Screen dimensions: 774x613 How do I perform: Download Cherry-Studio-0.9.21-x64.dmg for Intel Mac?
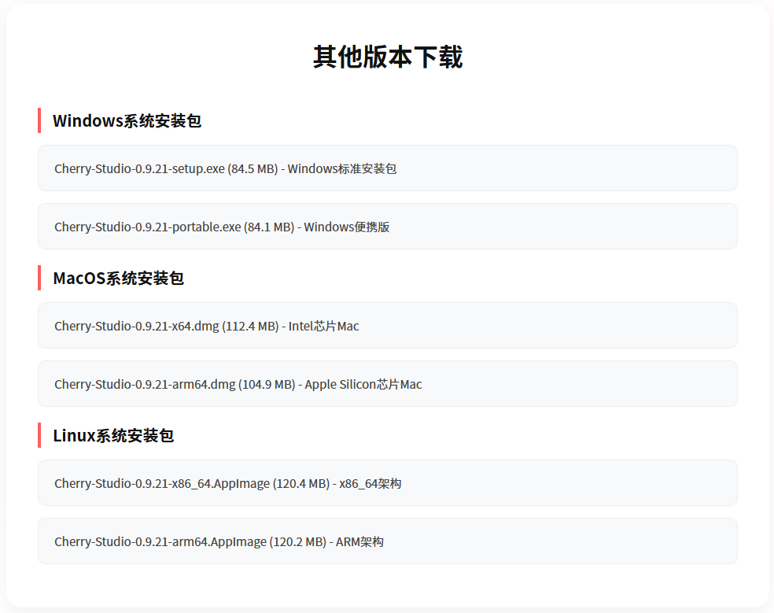[x=388, y=326]
